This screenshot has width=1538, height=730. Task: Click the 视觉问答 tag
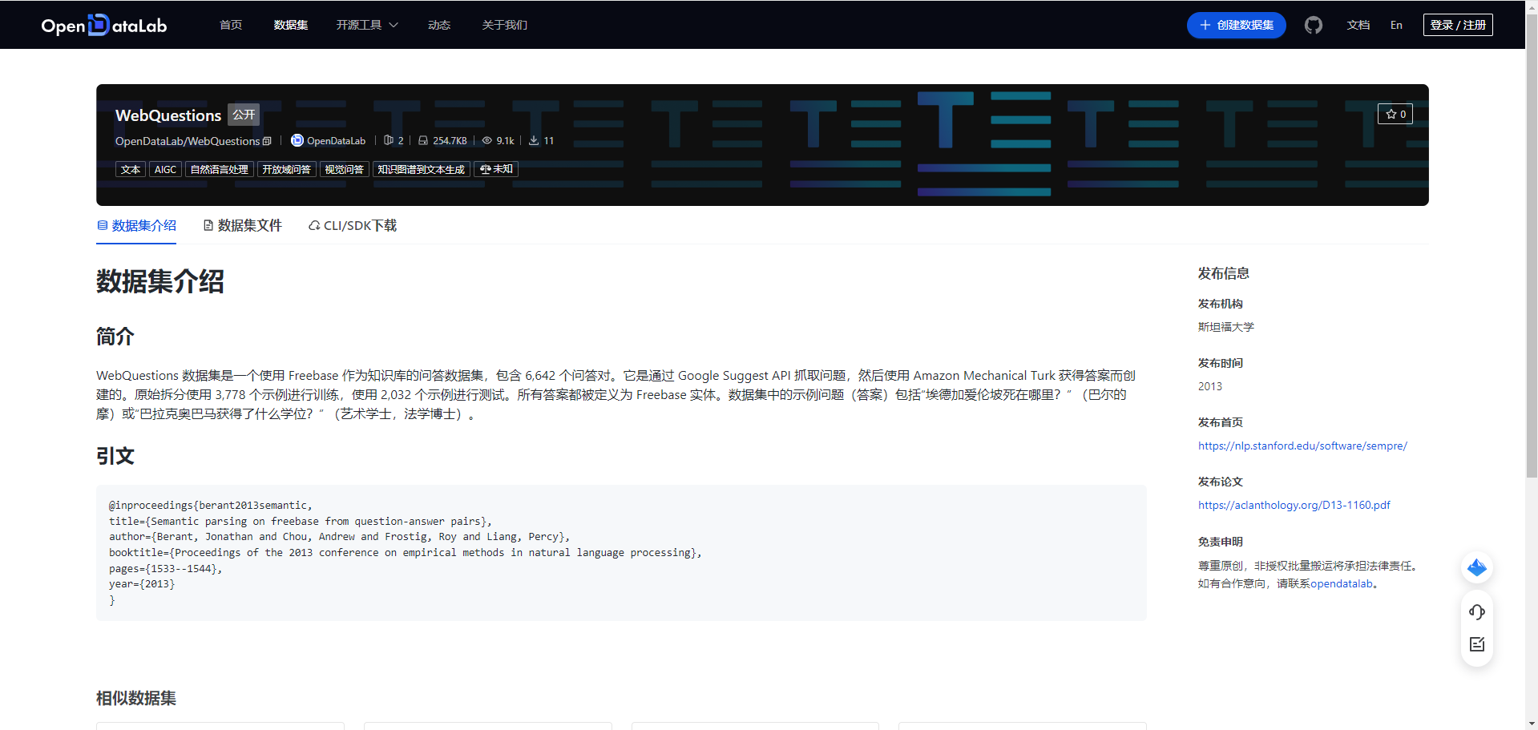(345, 169)
